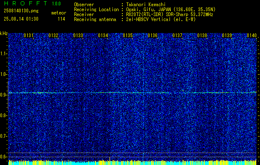Click the 0.9 kHz axis label
This screenshot has height=165, width=260.
[3, 95]
